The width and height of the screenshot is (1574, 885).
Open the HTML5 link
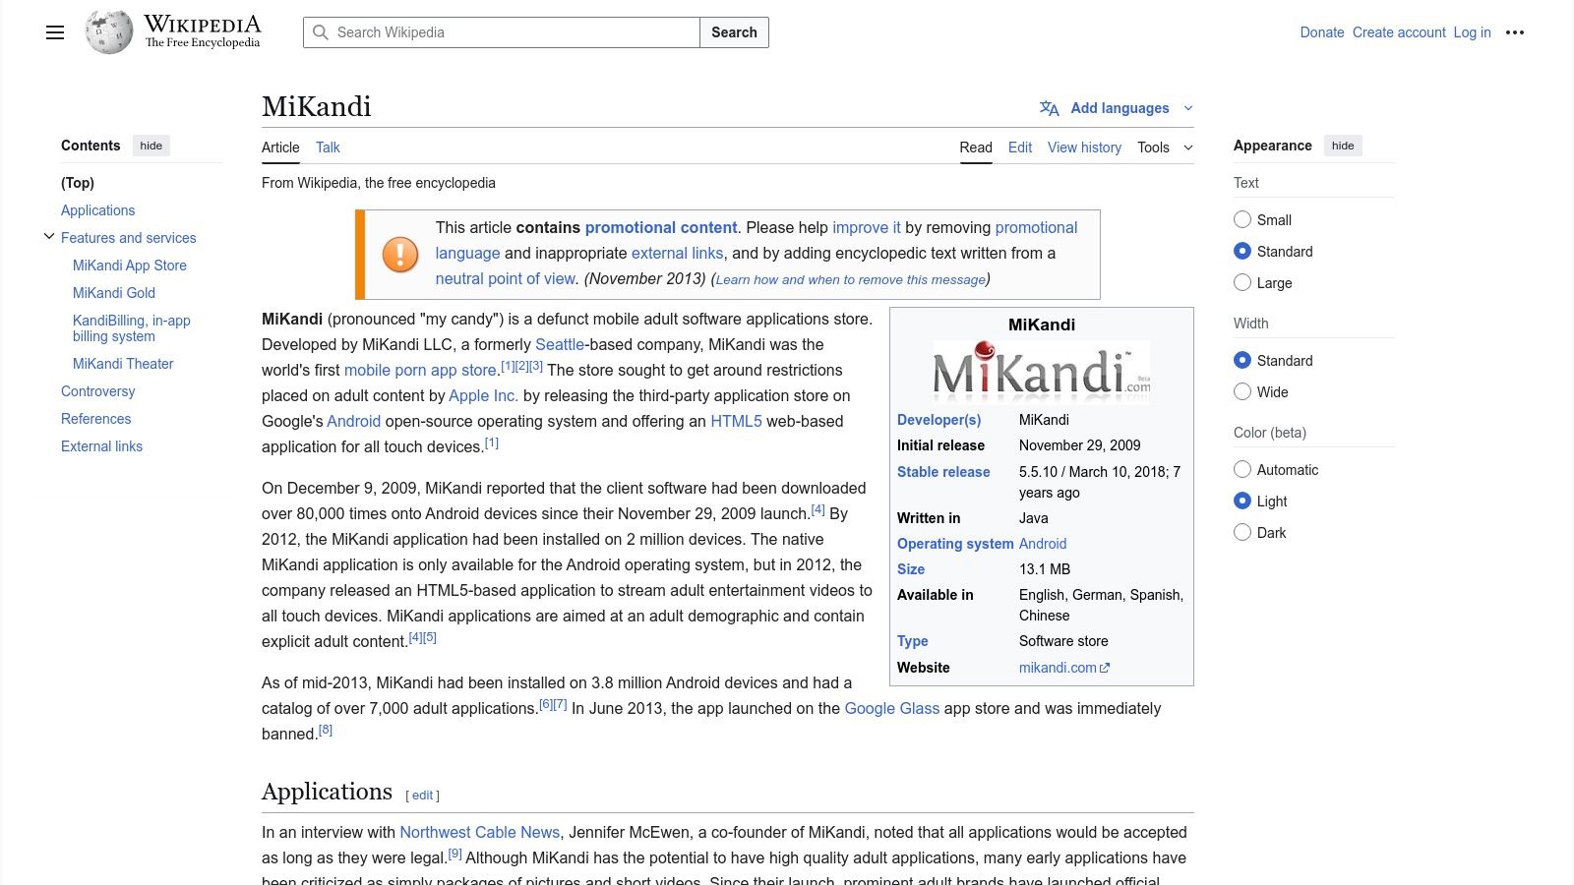point(736,421)
